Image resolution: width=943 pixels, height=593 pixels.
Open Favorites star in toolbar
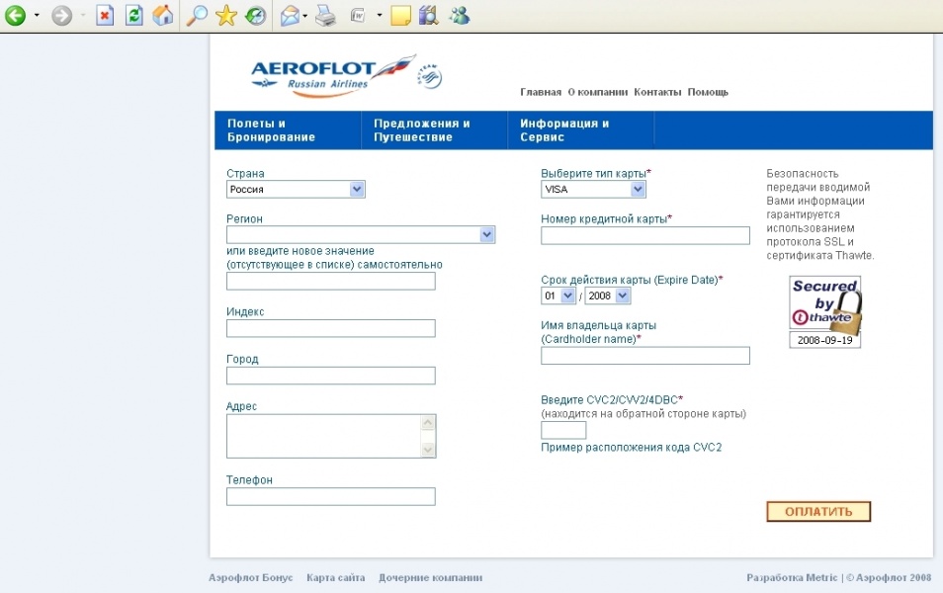click(x=226, y=16)
